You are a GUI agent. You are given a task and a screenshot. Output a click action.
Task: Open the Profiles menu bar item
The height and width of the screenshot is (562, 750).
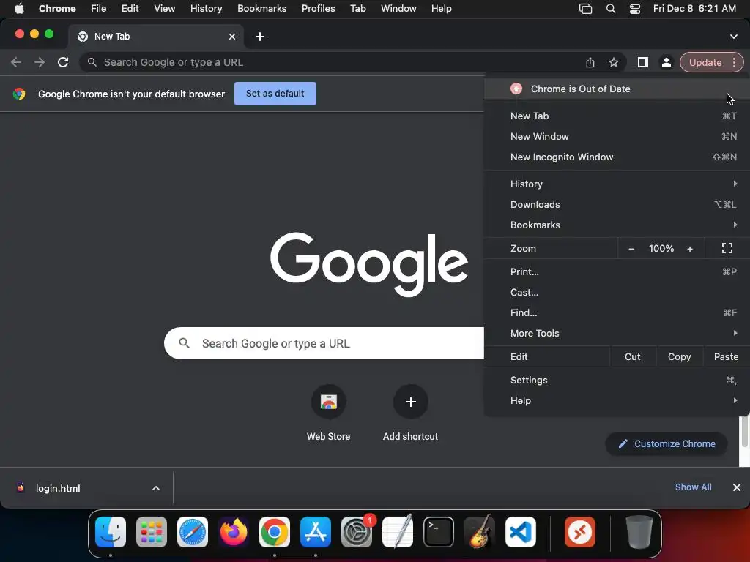[x=318, y=9]
